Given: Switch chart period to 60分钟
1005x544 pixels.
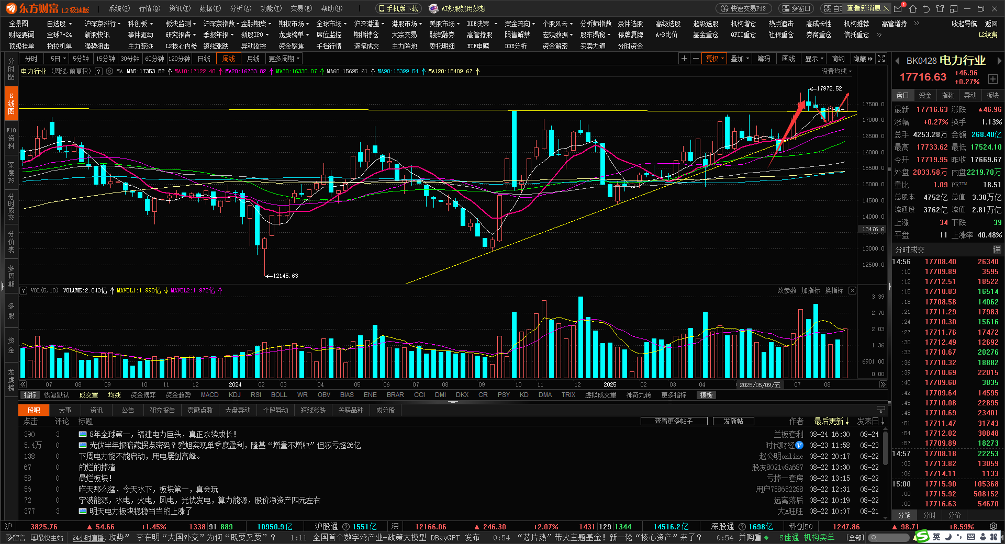Looking at the screenshot, I should pos(154,59).
